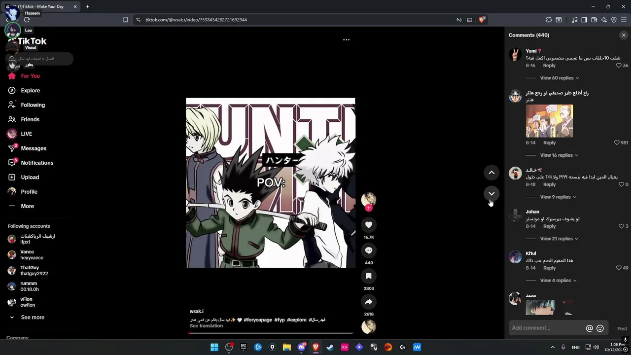Expand View 16 replies
This screenshot has width=631, height=355.
pyautogui.click(x=559, y=155)
